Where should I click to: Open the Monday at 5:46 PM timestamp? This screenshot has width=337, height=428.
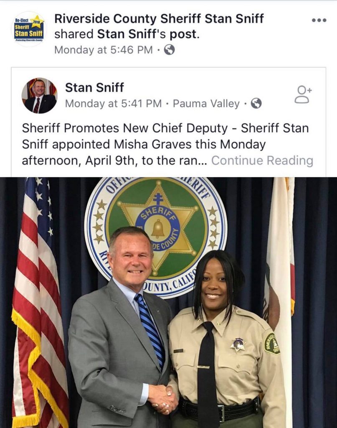[x=104, y=50]
